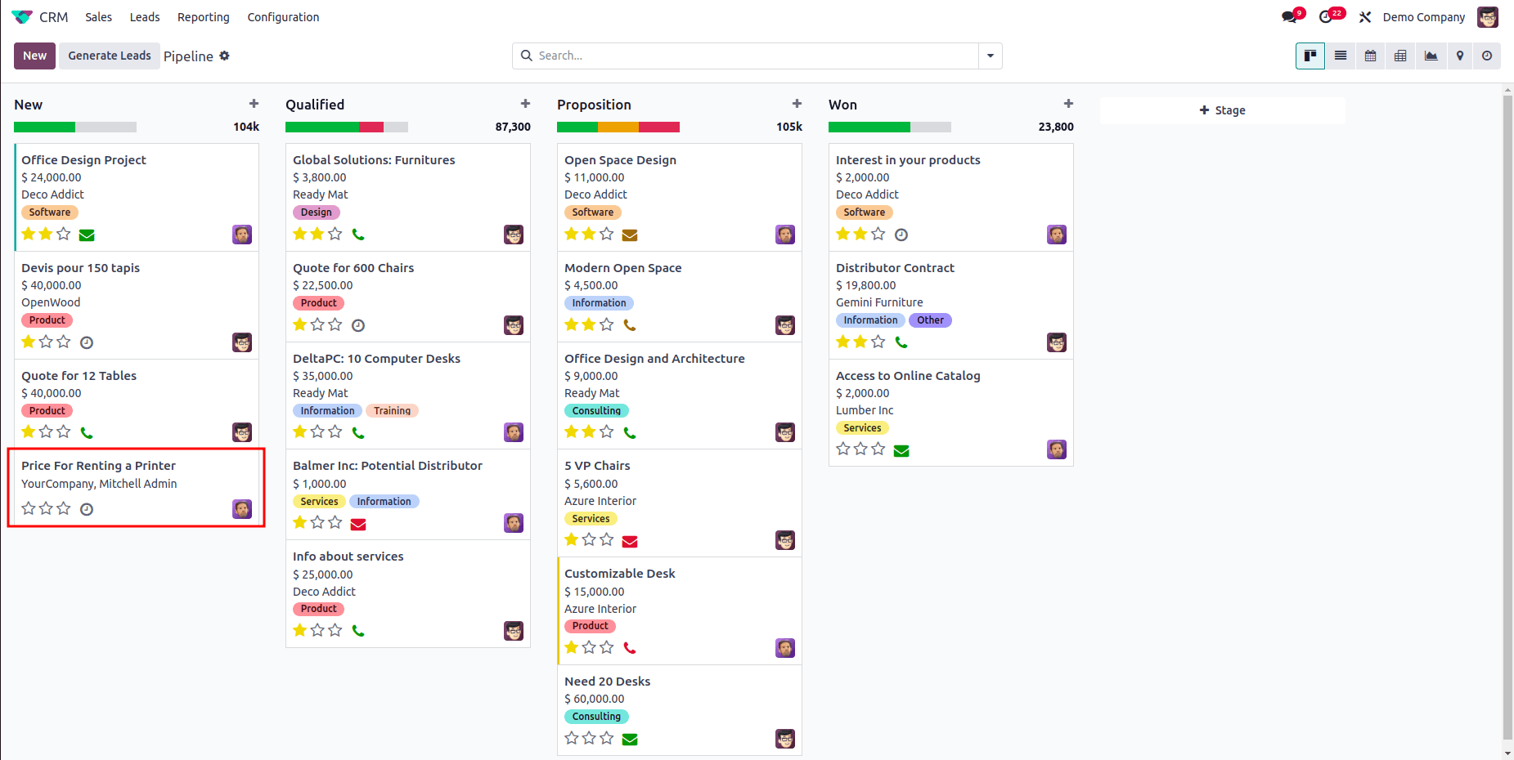The image size is (1514, 760).
Task: Set third star priority on Quote for 600 Chairs
Action: 335,324
